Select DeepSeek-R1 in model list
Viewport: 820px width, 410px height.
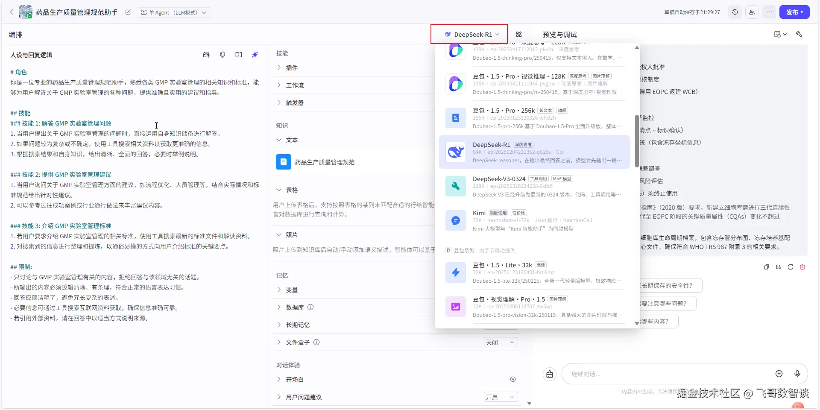[x=534, y=152]
